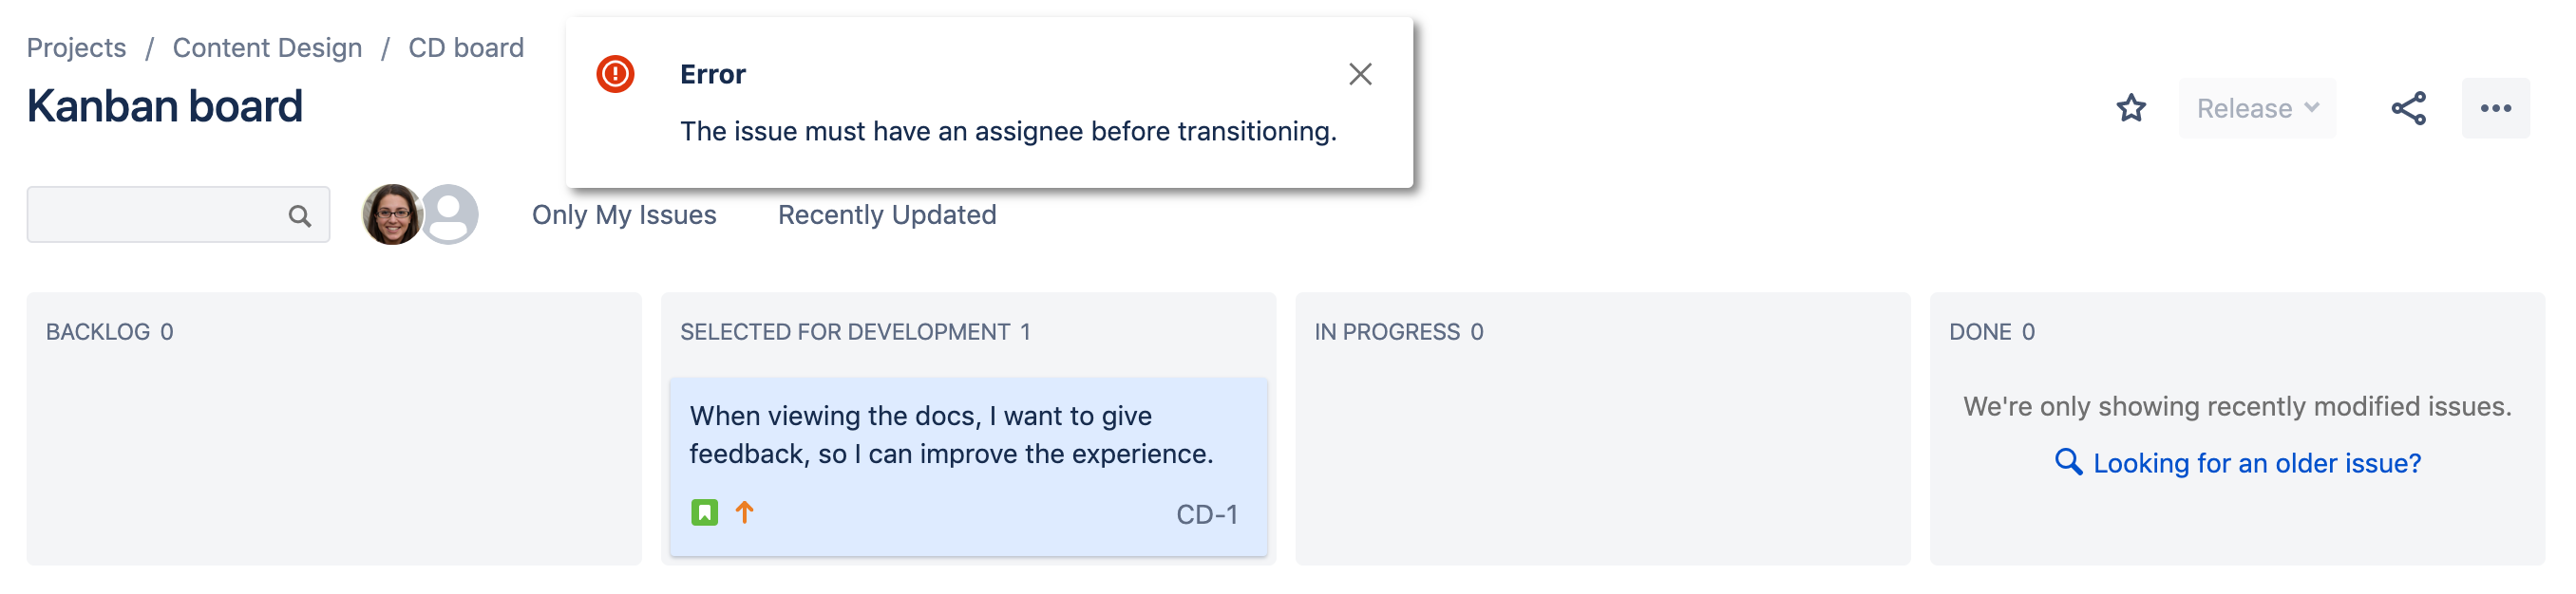Viewport: 2576px width, 594px height.
Task: Enable the Only My Issues filter
Action: (625, 213)
